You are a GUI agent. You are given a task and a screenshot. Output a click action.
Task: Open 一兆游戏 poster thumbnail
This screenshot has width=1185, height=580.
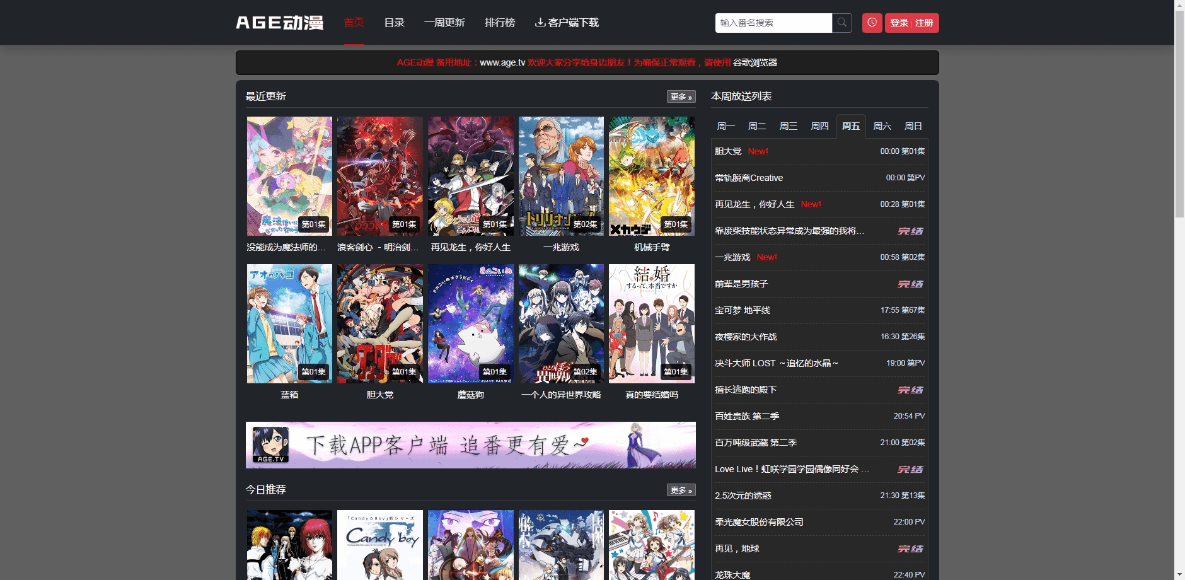click(561, 176)
